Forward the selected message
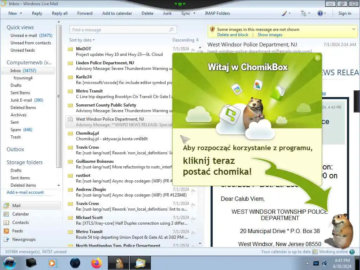Image resolution: width=360 pixels, height=270 pixels. [85, 13]
